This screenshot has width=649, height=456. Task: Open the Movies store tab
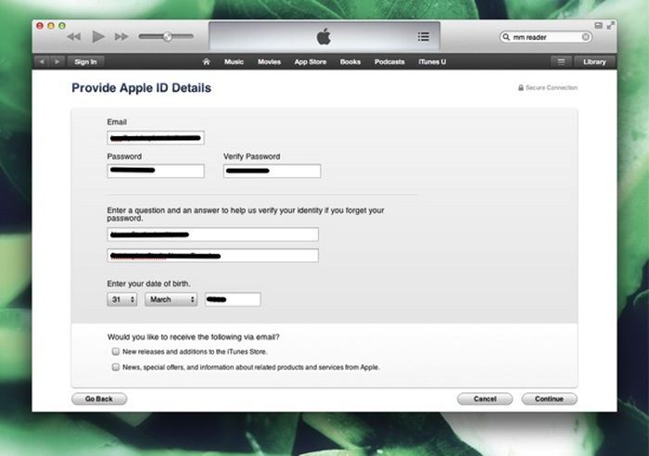click(269, 62)
